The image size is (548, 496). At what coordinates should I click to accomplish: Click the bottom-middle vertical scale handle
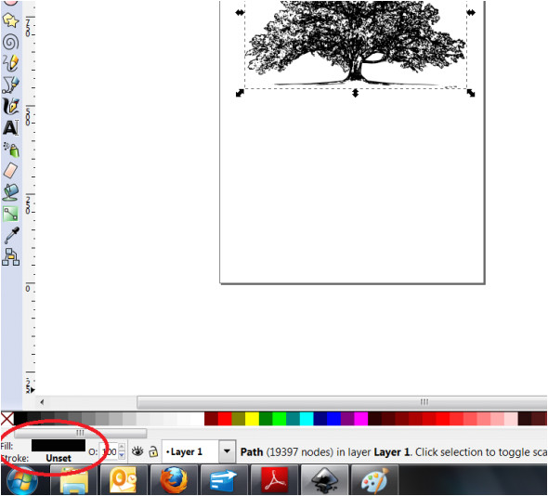pyautogui.click(x=355, y=93)
